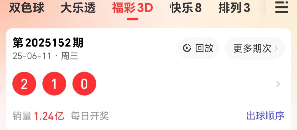The height and width of the screenshot is (130, 297).
Task: Tap the chevron beside 更多期次
Action: [x=276, y=48]
